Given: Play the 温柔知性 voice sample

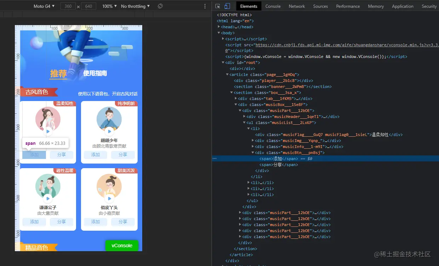Looking at the screenshot, I should tap(48, 131).
